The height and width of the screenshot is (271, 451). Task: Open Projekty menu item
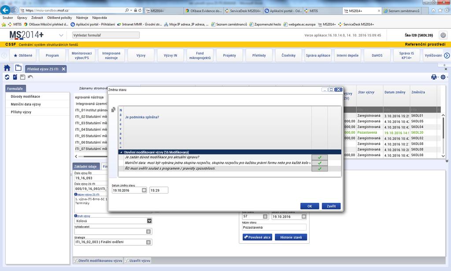[x=229, y=55]
